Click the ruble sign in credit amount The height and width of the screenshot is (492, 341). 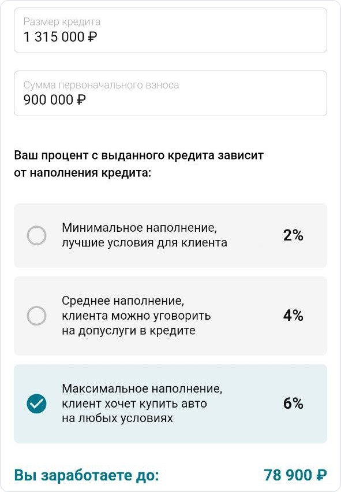coord(92,37)
